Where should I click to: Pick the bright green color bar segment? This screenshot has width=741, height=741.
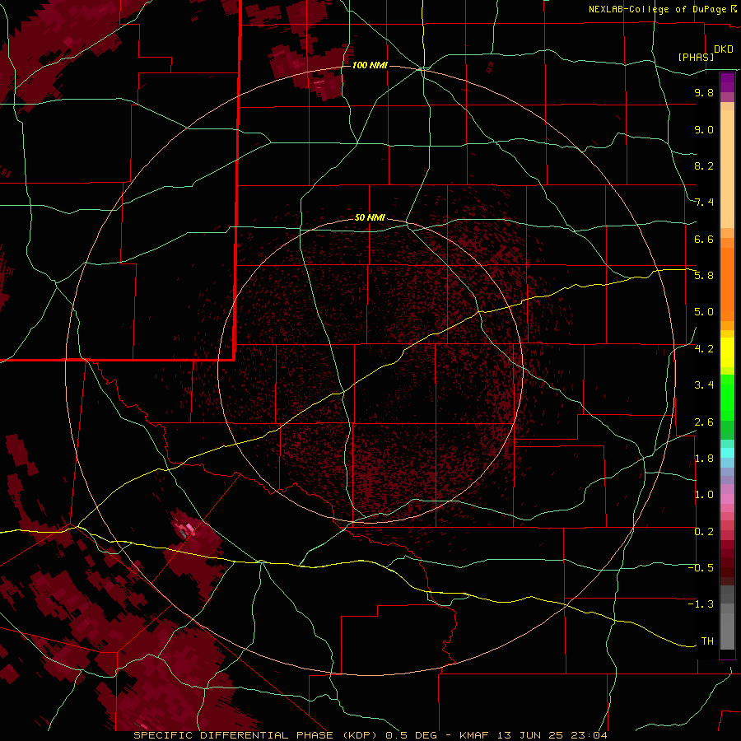[x=727, y=398]
